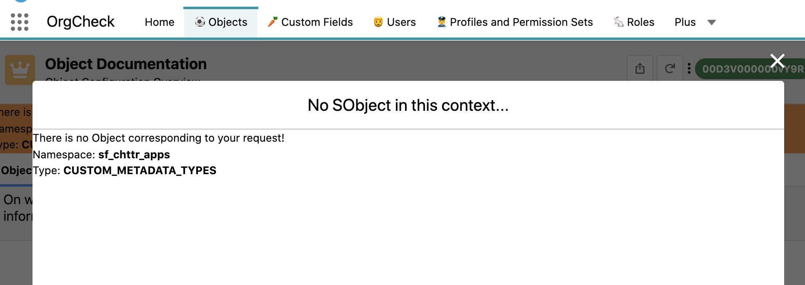Viewport: 805px width, 285px height.
Task: Select the soccer ball icon on Objects tab
Action: point(200,22)
